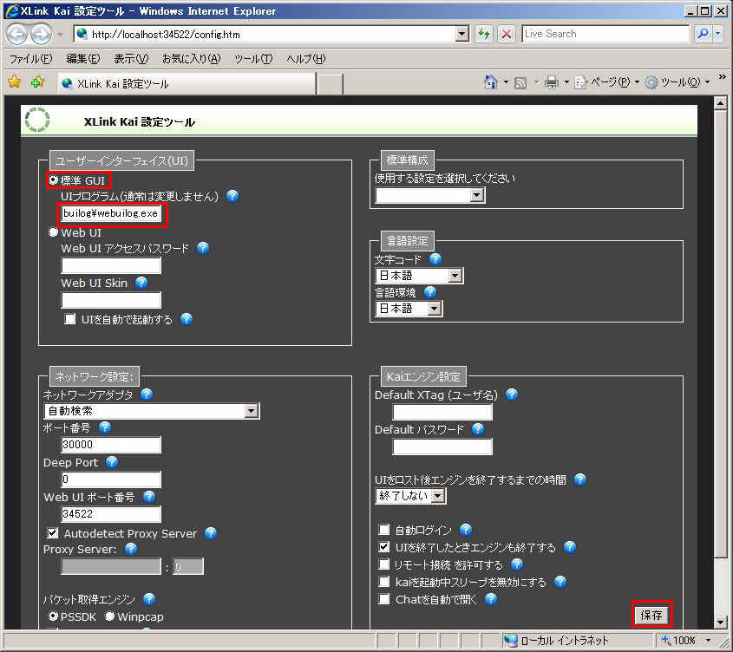Viewport: 733px width, 652px height.
Task: Click the browser refresh icon
Action: [x=484, y=34]
